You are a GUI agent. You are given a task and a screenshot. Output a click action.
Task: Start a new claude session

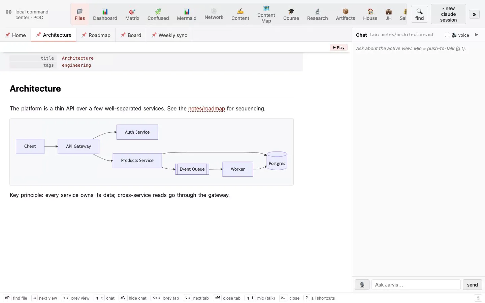[x=448, y=14]
